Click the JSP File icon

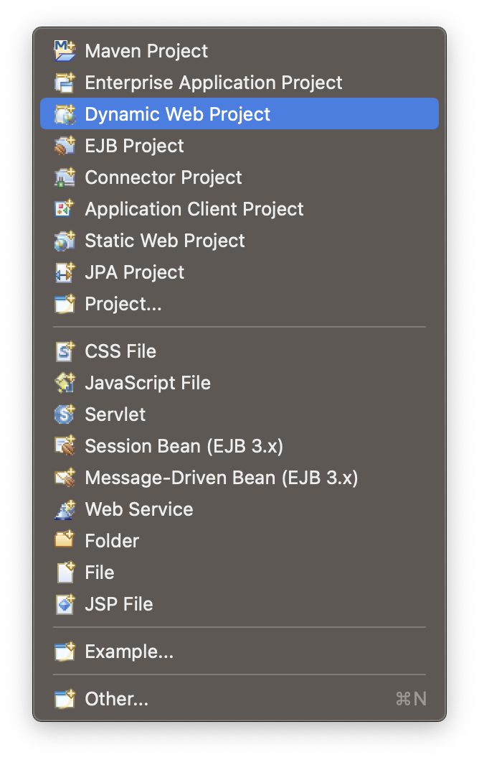coord(65,604)
